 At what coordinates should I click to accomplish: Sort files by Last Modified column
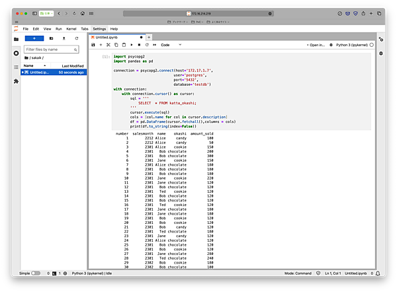click(x=72, y=66)
